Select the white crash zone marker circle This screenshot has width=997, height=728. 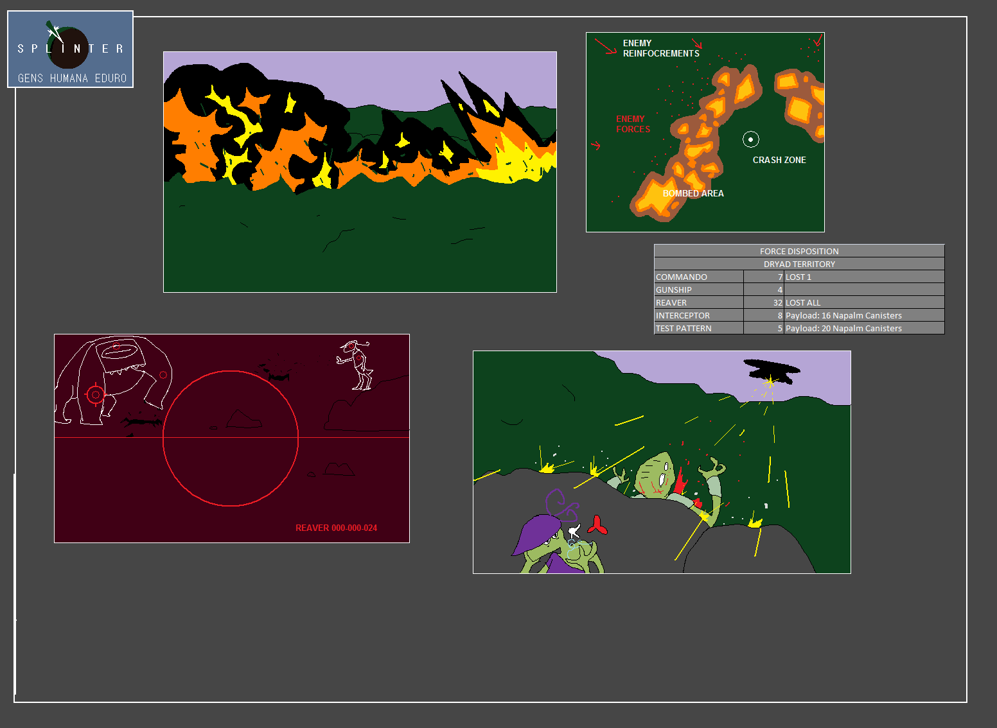(750, 139)
